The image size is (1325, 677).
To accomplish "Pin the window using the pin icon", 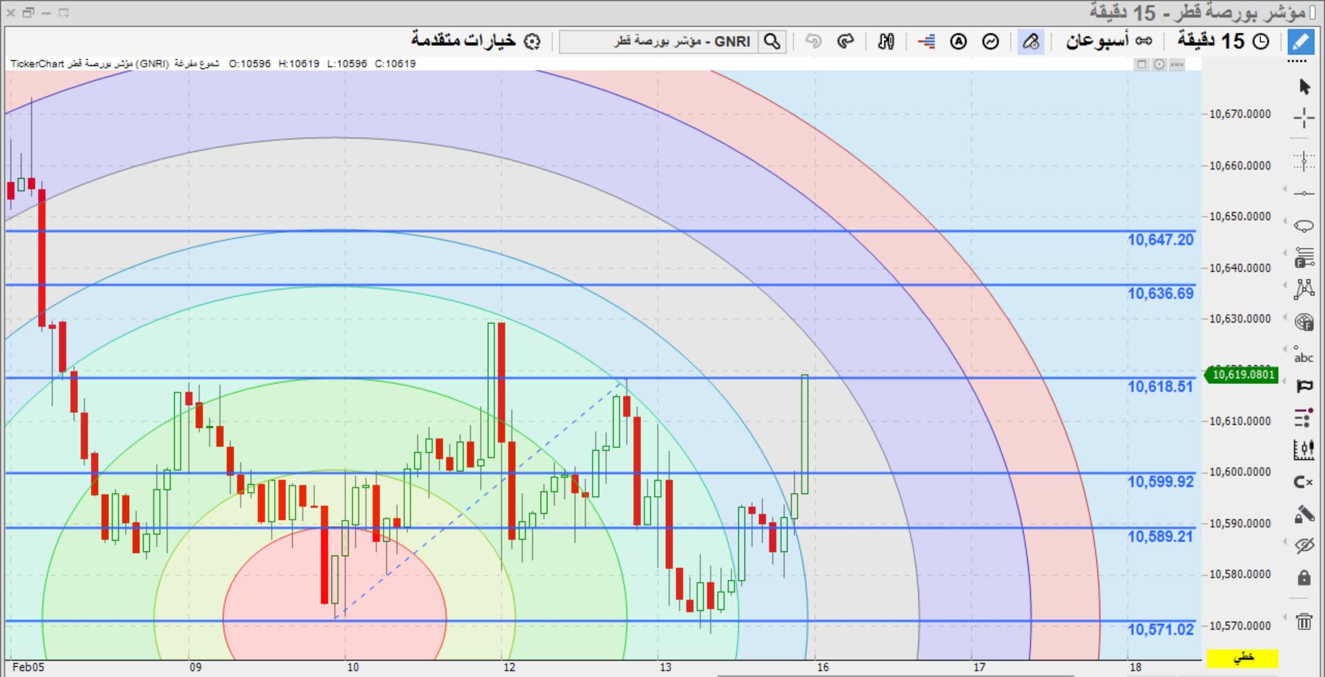I will [x=63, y=12].
